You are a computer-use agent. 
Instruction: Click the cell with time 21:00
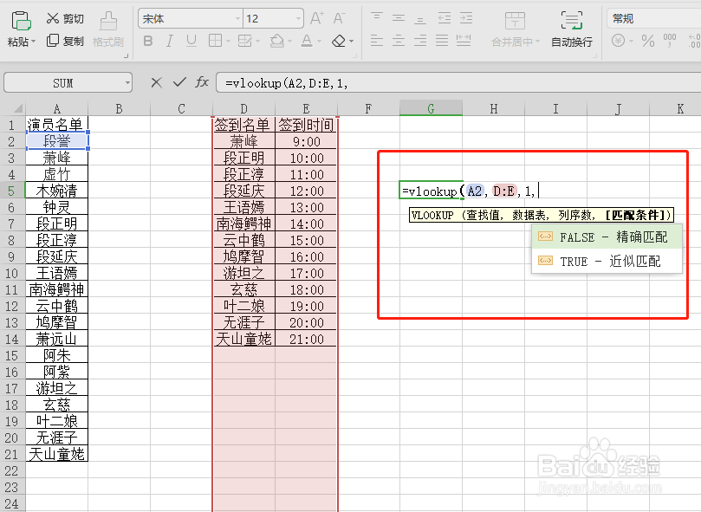pos(306,339)
